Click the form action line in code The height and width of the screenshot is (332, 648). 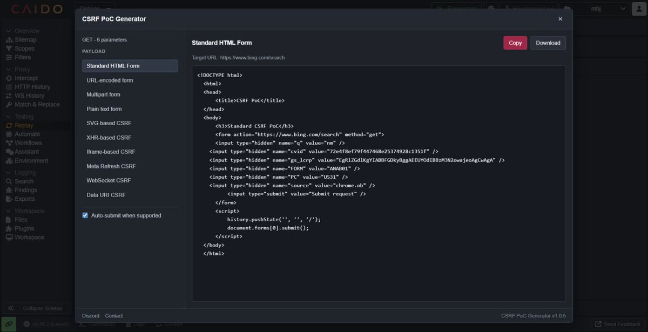click(x=300, y=134)
